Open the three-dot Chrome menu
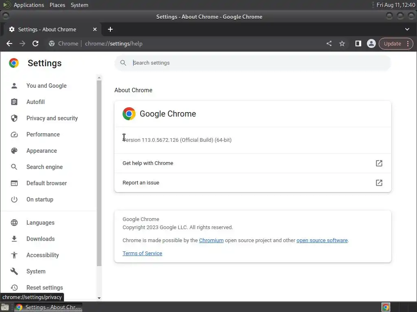The width and height of the screenshot is (417, 312). point(408,43)
